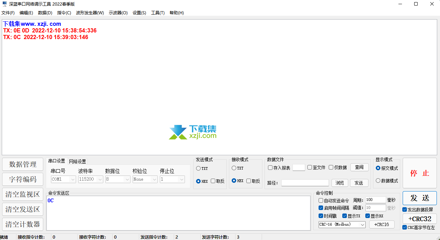This screenshot has height=240, width=440.
Task: Disable the 启用帧间隔 checkbox
Action: [x=334, y=208]
